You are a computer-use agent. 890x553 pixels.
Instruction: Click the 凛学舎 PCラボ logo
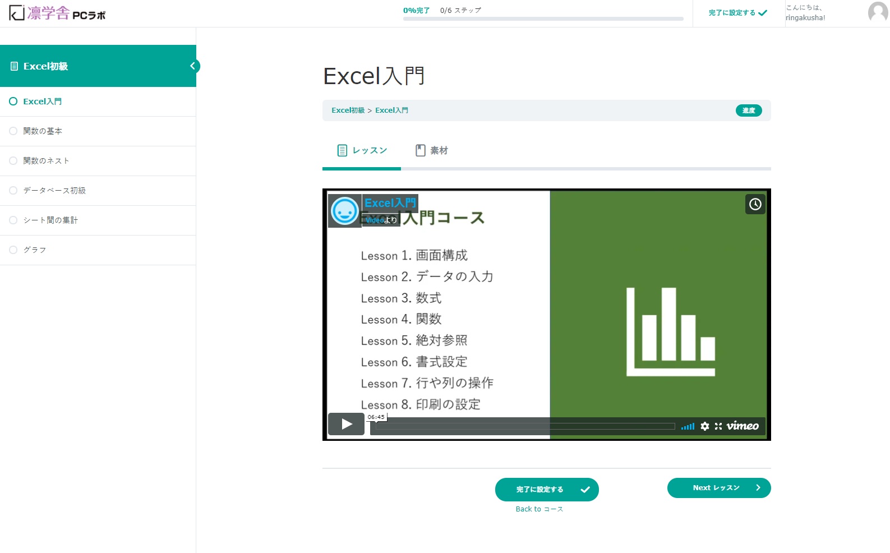click(57, 13)
